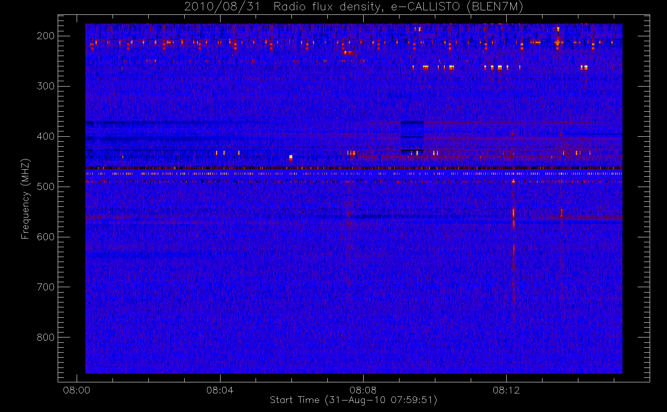Click the 600 frequency tick label
Image resolution: width=667 pixels, height=412 pixels.
tap(46, 237)
